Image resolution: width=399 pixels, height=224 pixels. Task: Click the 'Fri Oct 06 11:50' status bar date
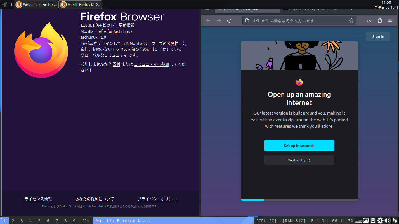coord(332,221)
